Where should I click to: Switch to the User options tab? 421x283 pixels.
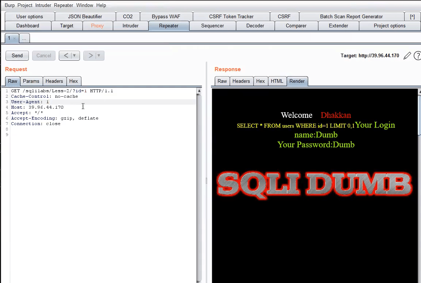(x=30, y=16)
